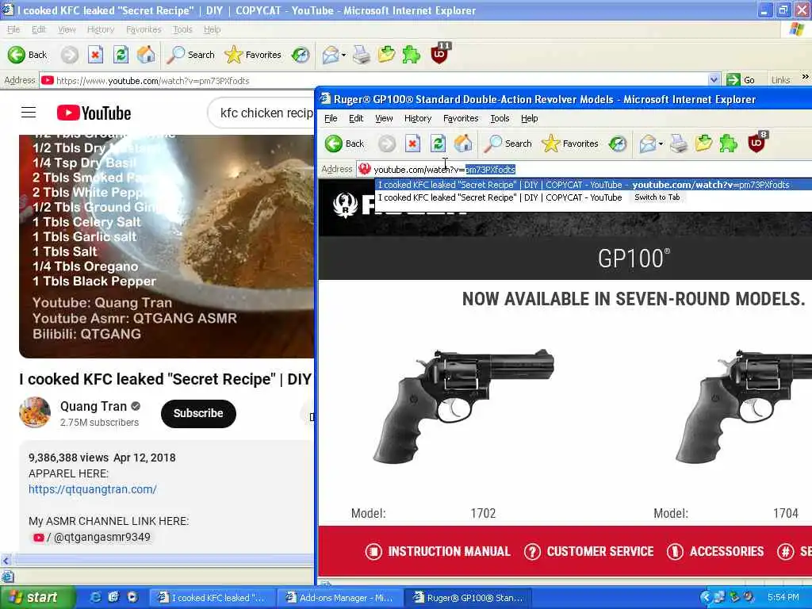Open Favorites in Ruger window toolbar
The image size is (812, 609).
click(570, 144)
